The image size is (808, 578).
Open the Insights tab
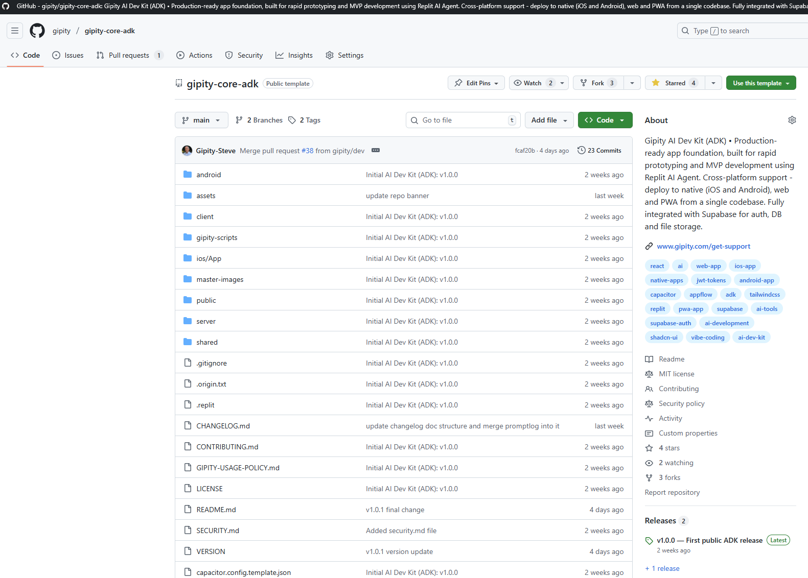point(294,55)
